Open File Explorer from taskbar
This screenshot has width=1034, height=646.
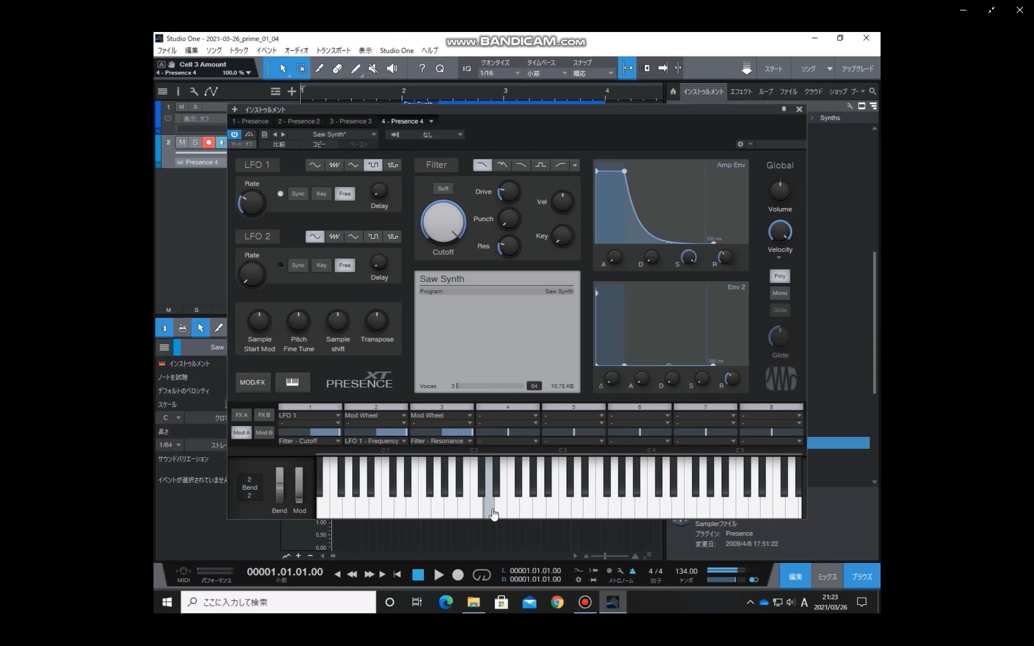pyautogui.click(x=473, y=602)
